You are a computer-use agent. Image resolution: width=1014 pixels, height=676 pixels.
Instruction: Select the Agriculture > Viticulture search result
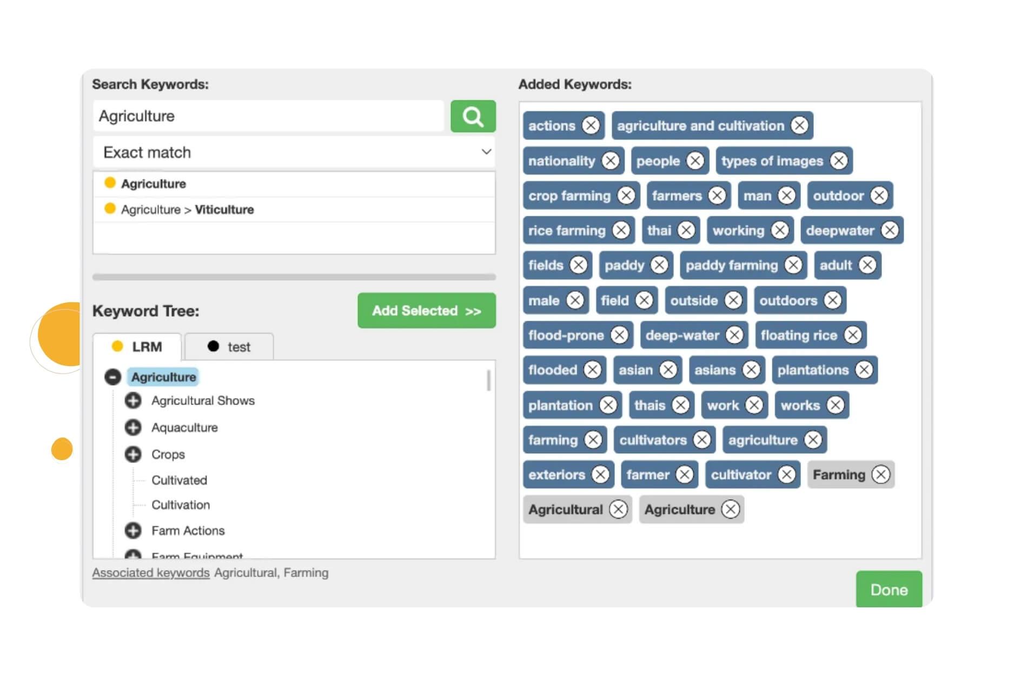click(x=187, y=210)
